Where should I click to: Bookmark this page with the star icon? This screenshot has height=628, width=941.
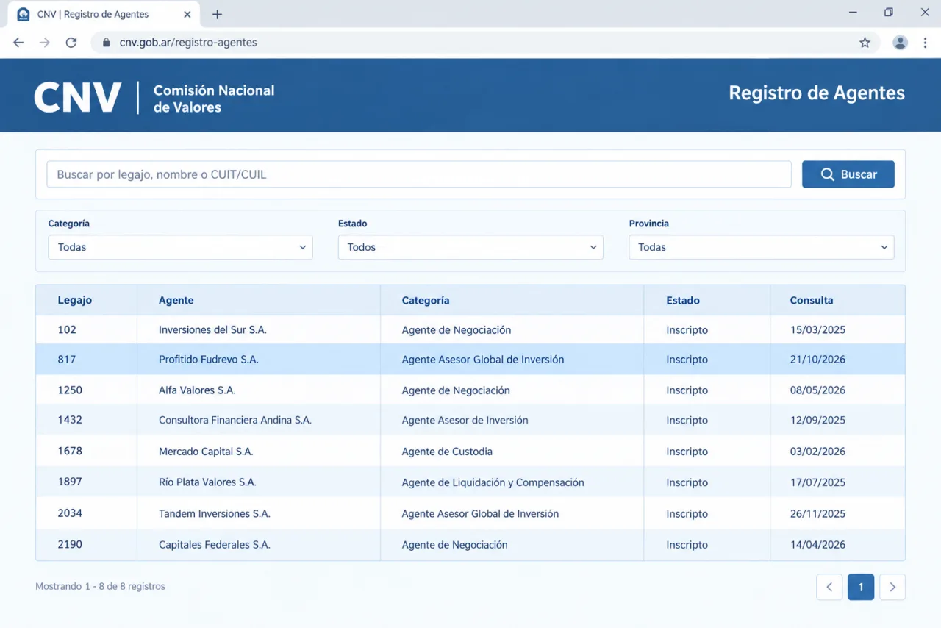point(865,43)
